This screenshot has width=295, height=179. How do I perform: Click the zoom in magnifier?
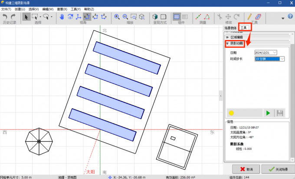117,17
